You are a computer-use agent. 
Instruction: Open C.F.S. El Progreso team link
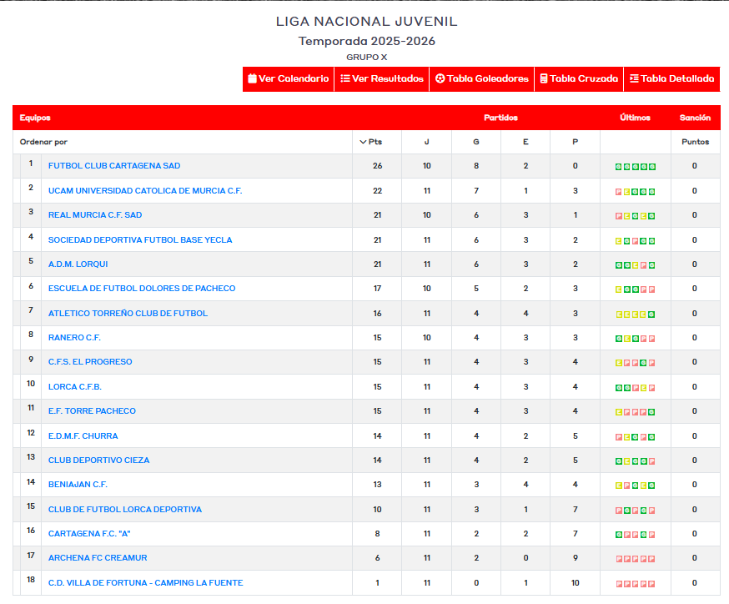tap(90, 362)
